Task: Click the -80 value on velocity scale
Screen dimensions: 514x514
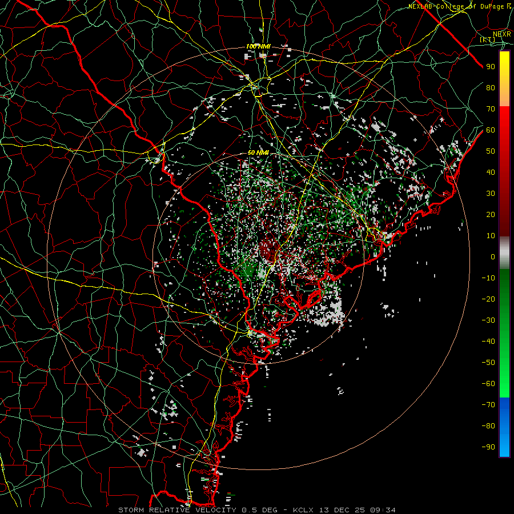Action: pos(488,426)
